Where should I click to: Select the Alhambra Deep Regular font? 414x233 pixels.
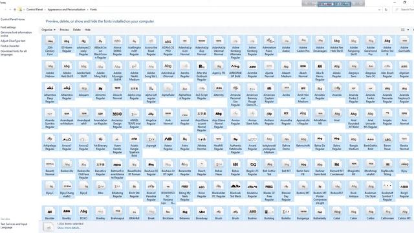pyautogui.click(x=50, y=93)
